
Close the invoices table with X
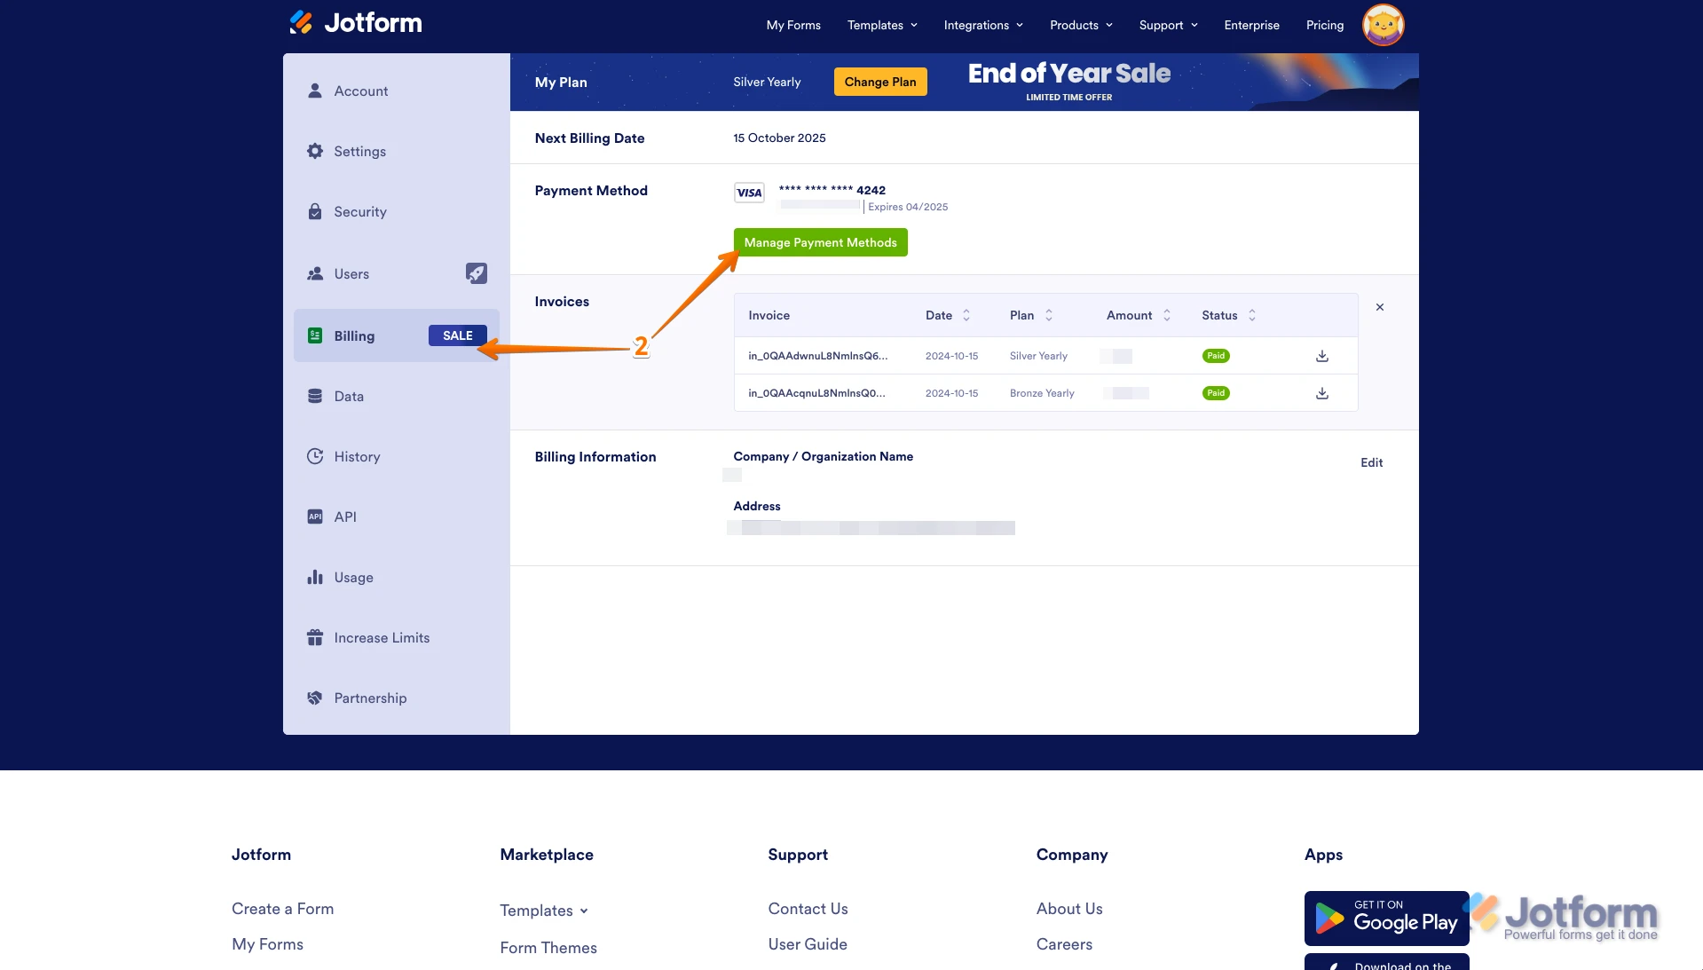1379,307
